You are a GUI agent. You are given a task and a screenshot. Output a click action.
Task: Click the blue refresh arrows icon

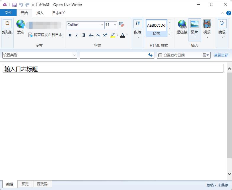click(x=150, y=55)
